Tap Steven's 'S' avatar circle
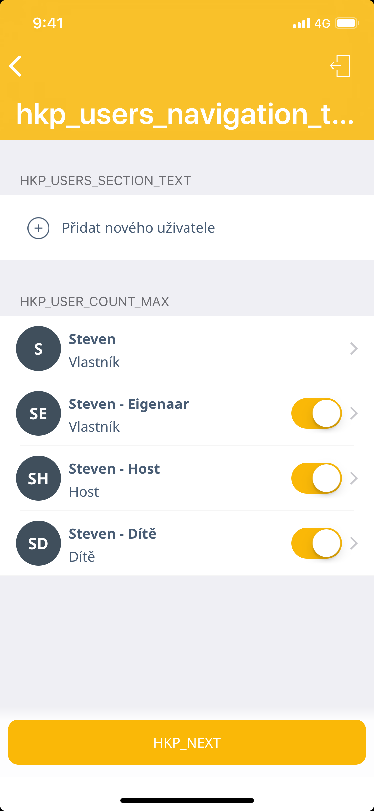The image size is (374, 811). 38,348
